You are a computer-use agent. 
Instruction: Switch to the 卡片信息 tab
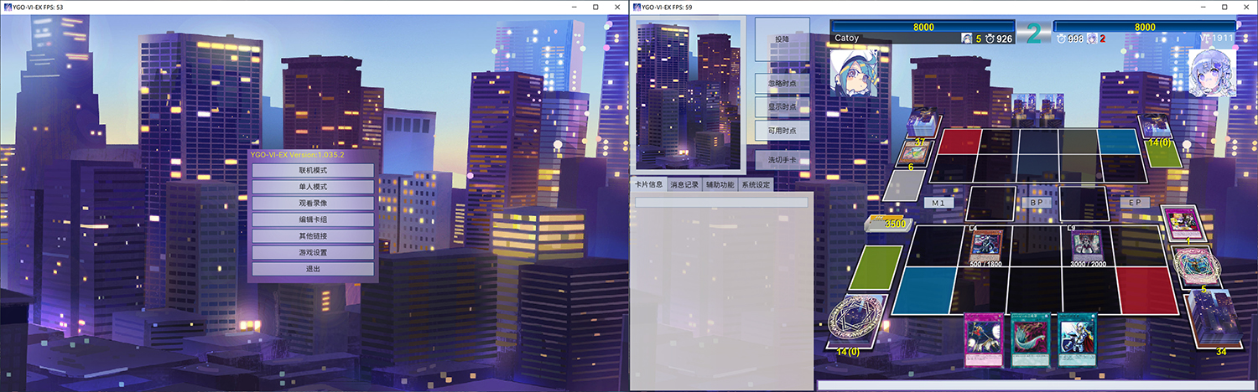[x=648, y=184]
